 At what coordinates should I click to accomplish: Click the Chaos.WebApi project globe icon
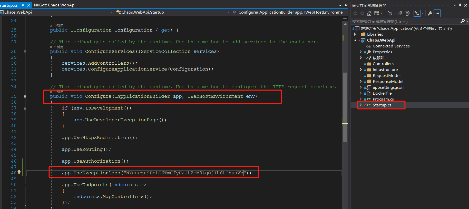click(363, 40)
